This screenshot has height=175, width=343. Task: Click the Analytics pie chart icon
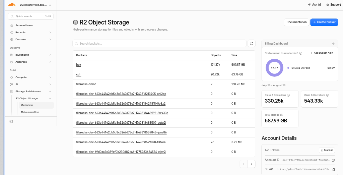12,62
